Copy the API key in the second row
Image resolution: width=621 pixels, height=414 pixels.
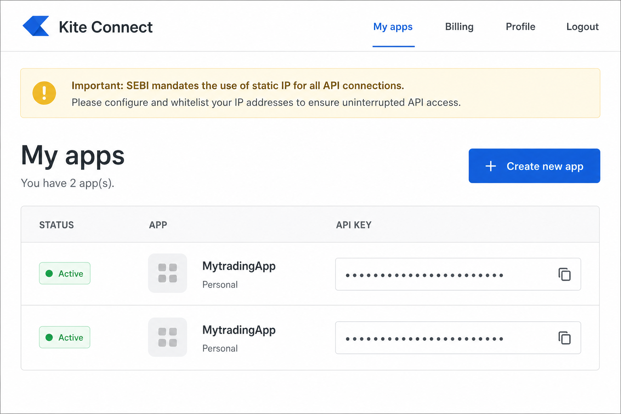click(564, 338)
